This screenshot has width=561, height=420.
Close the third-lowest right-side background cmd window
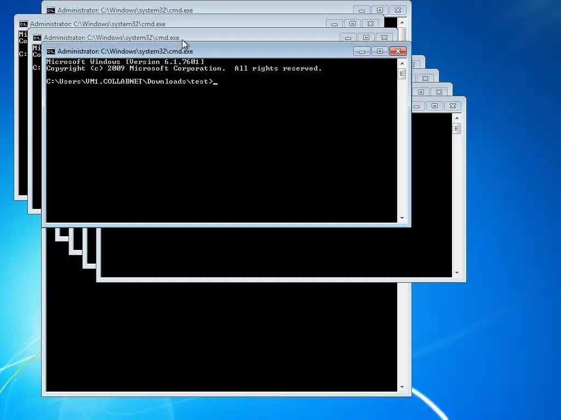[425, 78]
